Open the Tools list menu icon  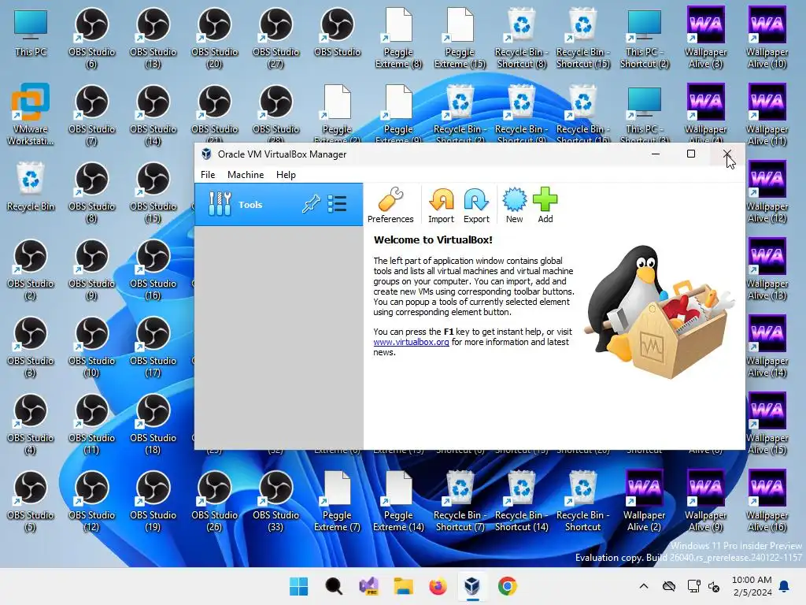337,204
